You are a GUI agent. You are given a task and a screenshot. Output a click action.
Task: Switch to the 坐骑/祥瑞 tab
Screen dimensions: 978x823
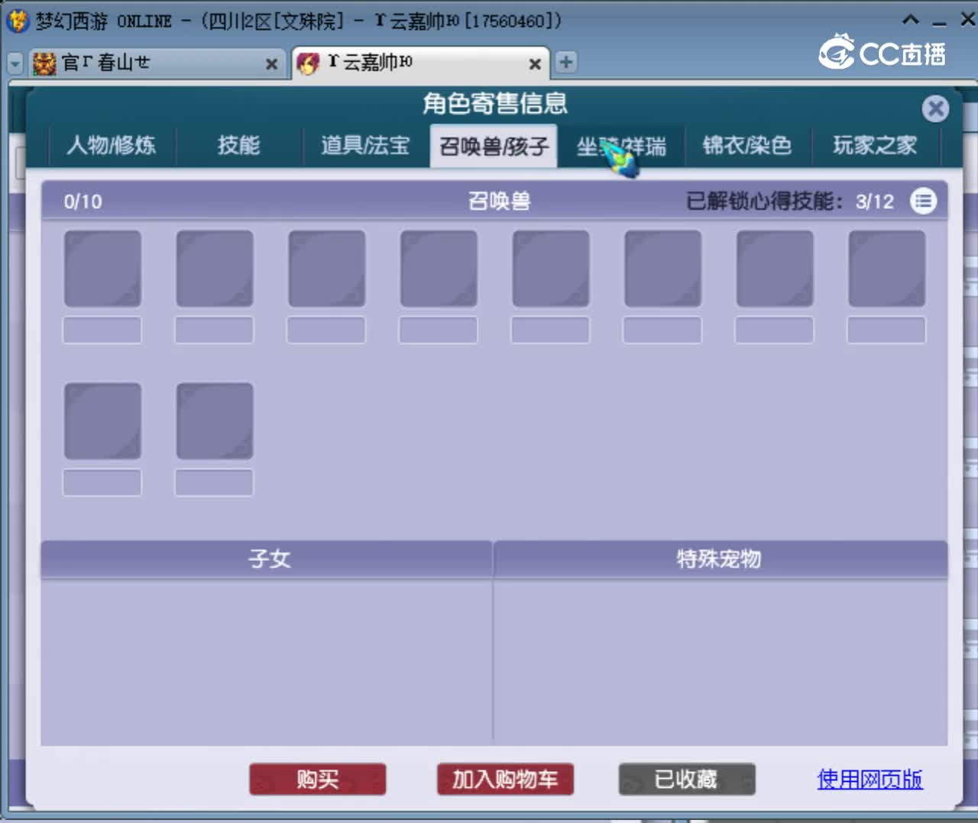tap(620, 145)
